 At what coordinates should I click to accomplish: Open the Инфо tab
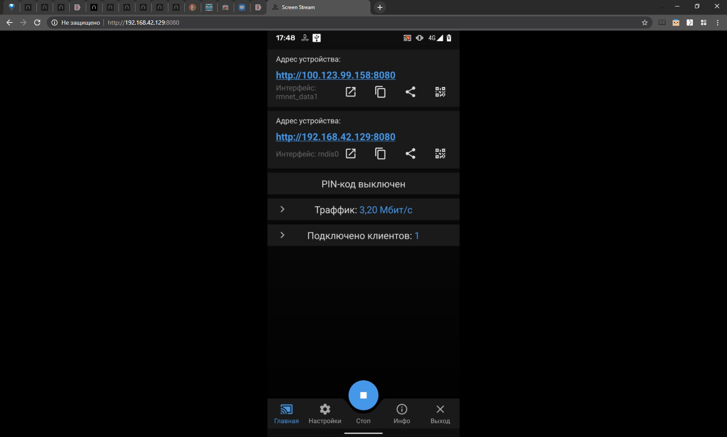(x=402, y=414)
